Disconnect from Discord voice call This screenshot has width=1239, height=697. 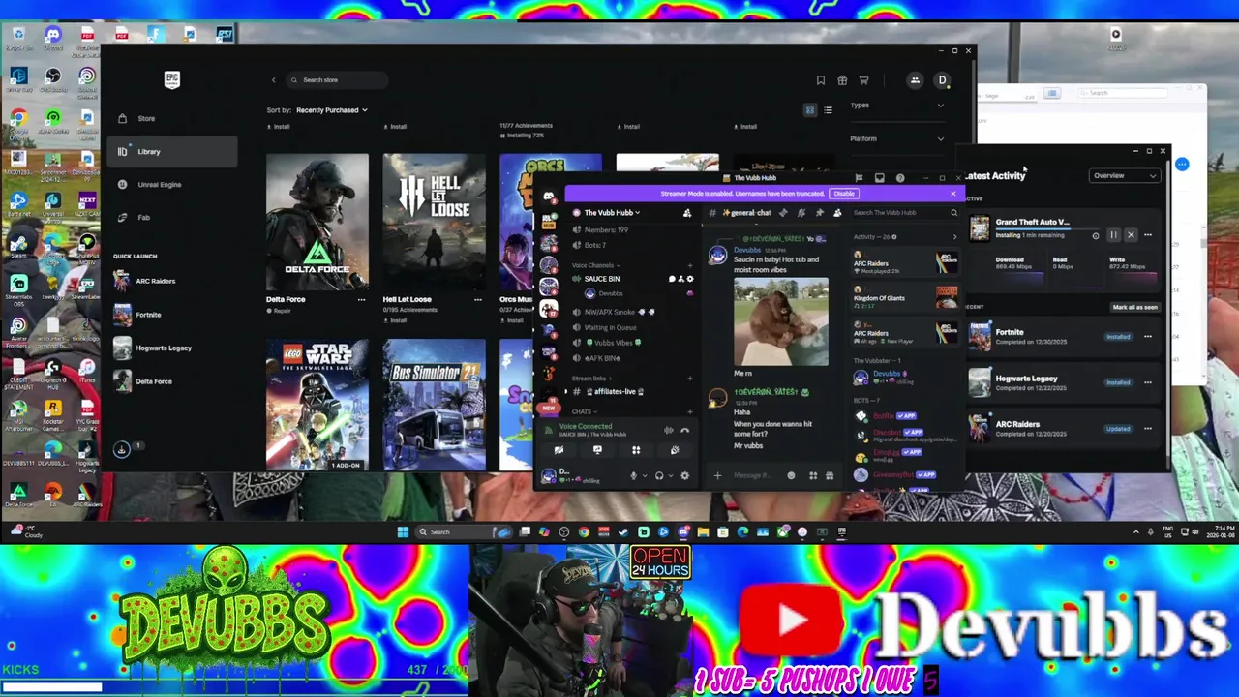pyautogui.click(x=684, y=430)
